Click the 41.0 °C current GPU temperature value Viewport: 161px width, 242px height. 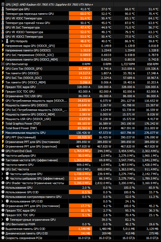click(x=85, y=9)
